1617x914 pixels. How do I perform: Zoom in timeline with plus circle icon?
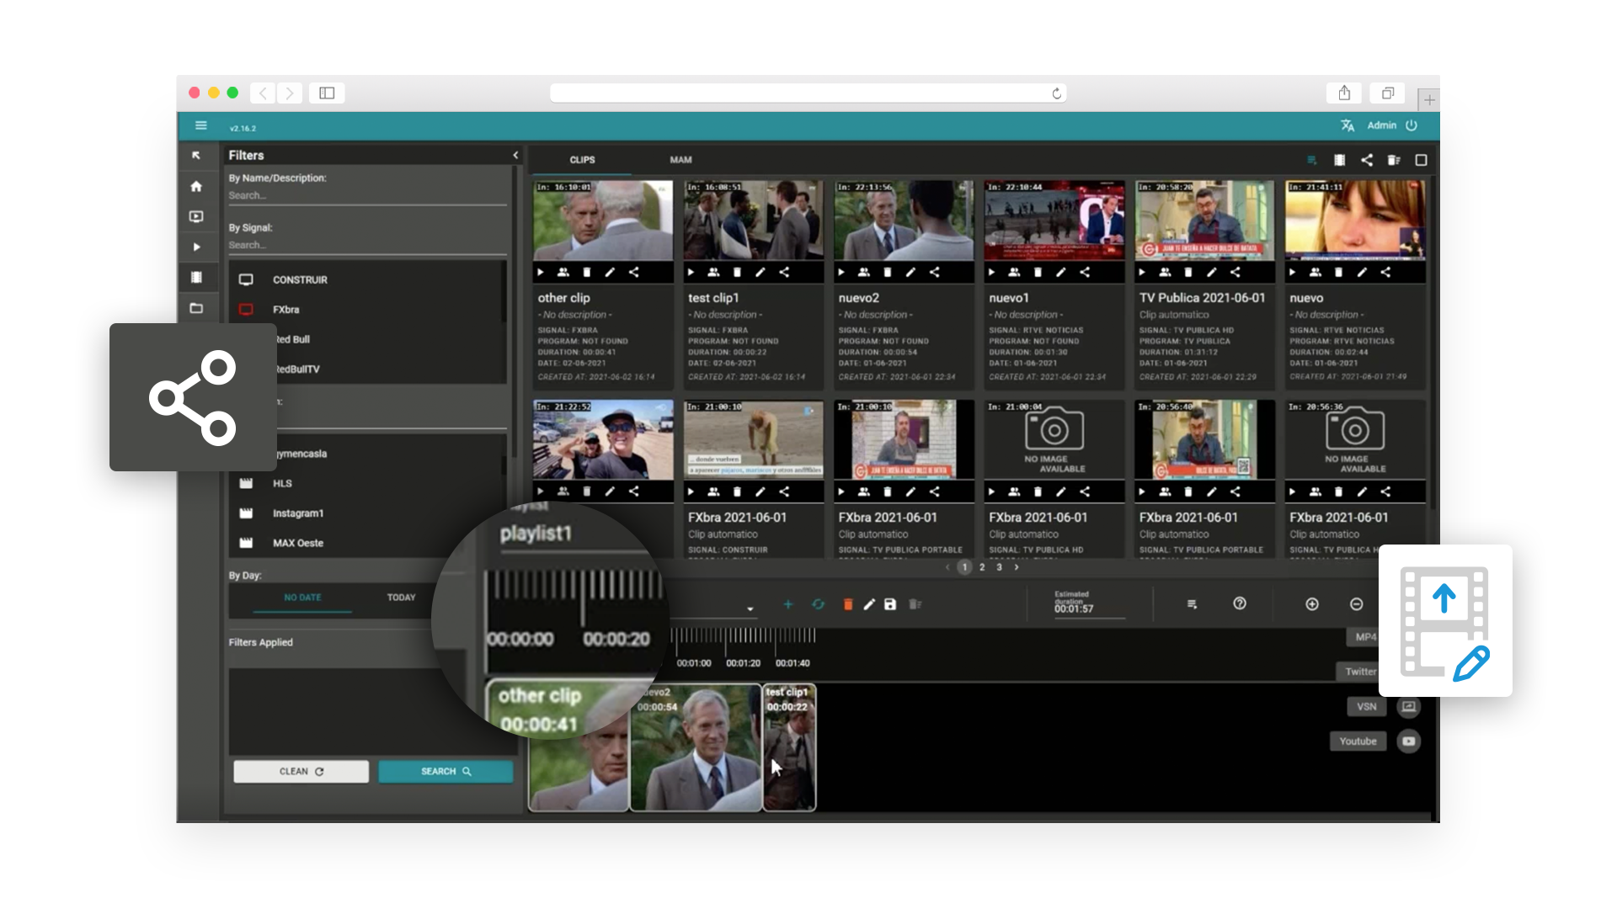pos(1312,604)
